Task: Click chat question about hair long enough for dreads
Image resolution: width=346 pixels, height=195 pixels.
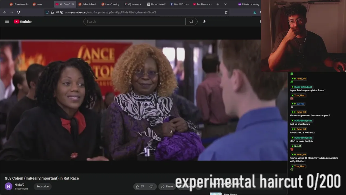Action: (308, 90)
